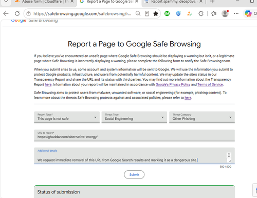Open the blue shield extension
257x198 pixels.
click(178, 13)
